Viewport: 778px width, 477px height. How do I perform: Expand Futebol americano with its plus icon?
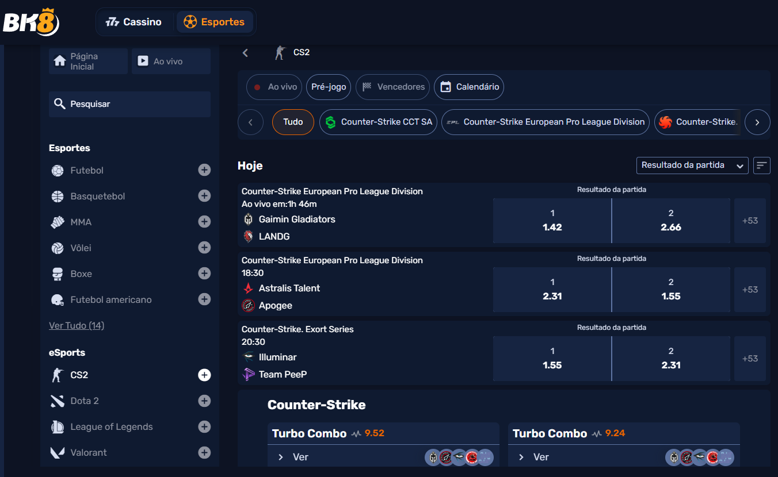pos(204,299)
